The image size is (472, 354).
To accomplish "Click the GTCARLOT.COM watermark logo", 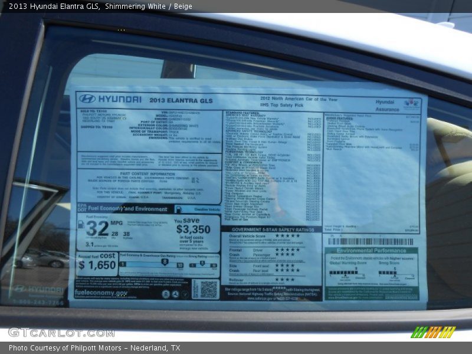I will tap(61, 333).
